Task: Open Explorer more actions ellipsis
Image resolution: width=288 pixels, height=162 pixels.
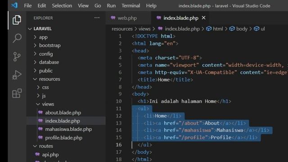Action: 97,18
